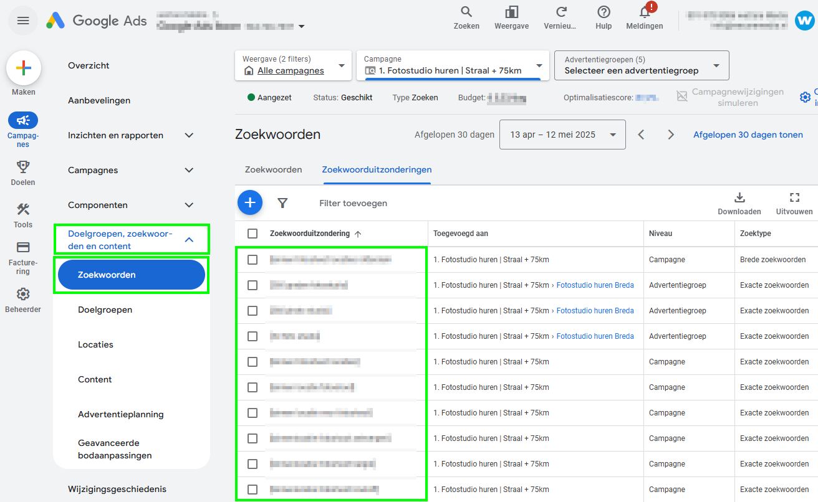Open the account switcher dropdown arrow

(302, 27)
